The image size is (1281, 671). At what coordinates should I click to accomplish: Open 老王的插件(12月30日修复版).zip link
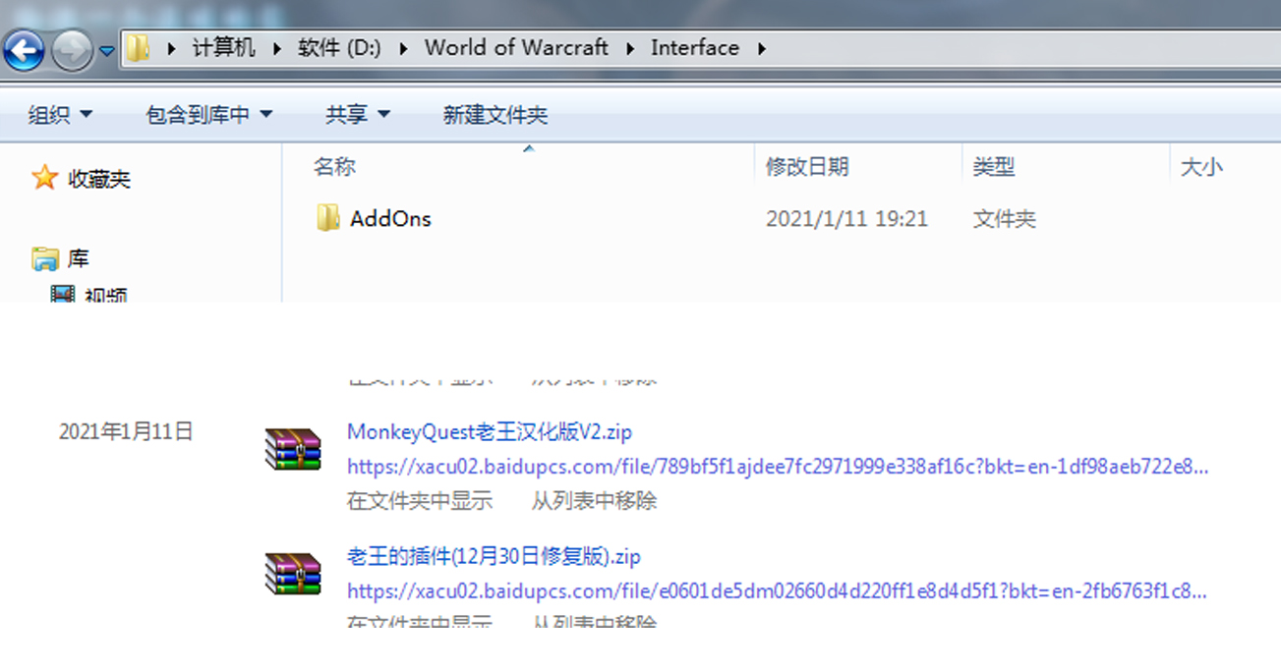[494, 557]
